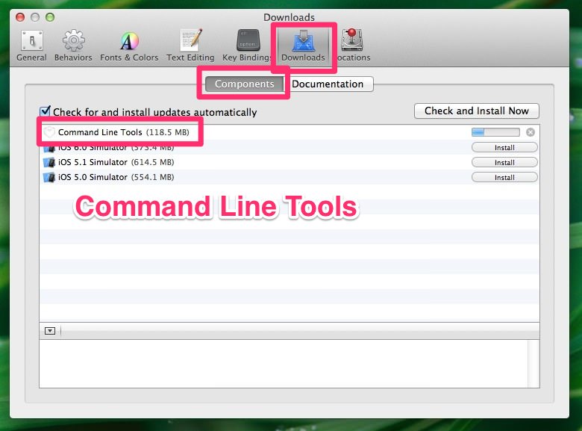Select the iOS 5.1 Simulator row
This screenshot has height=431, width=582.
click(290, 162)
